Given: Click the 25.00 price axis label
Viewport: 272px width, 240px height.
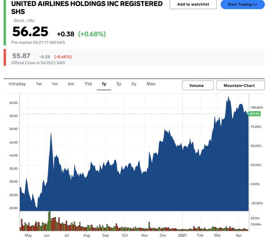Looking at the screenshot, I should 14,195.
